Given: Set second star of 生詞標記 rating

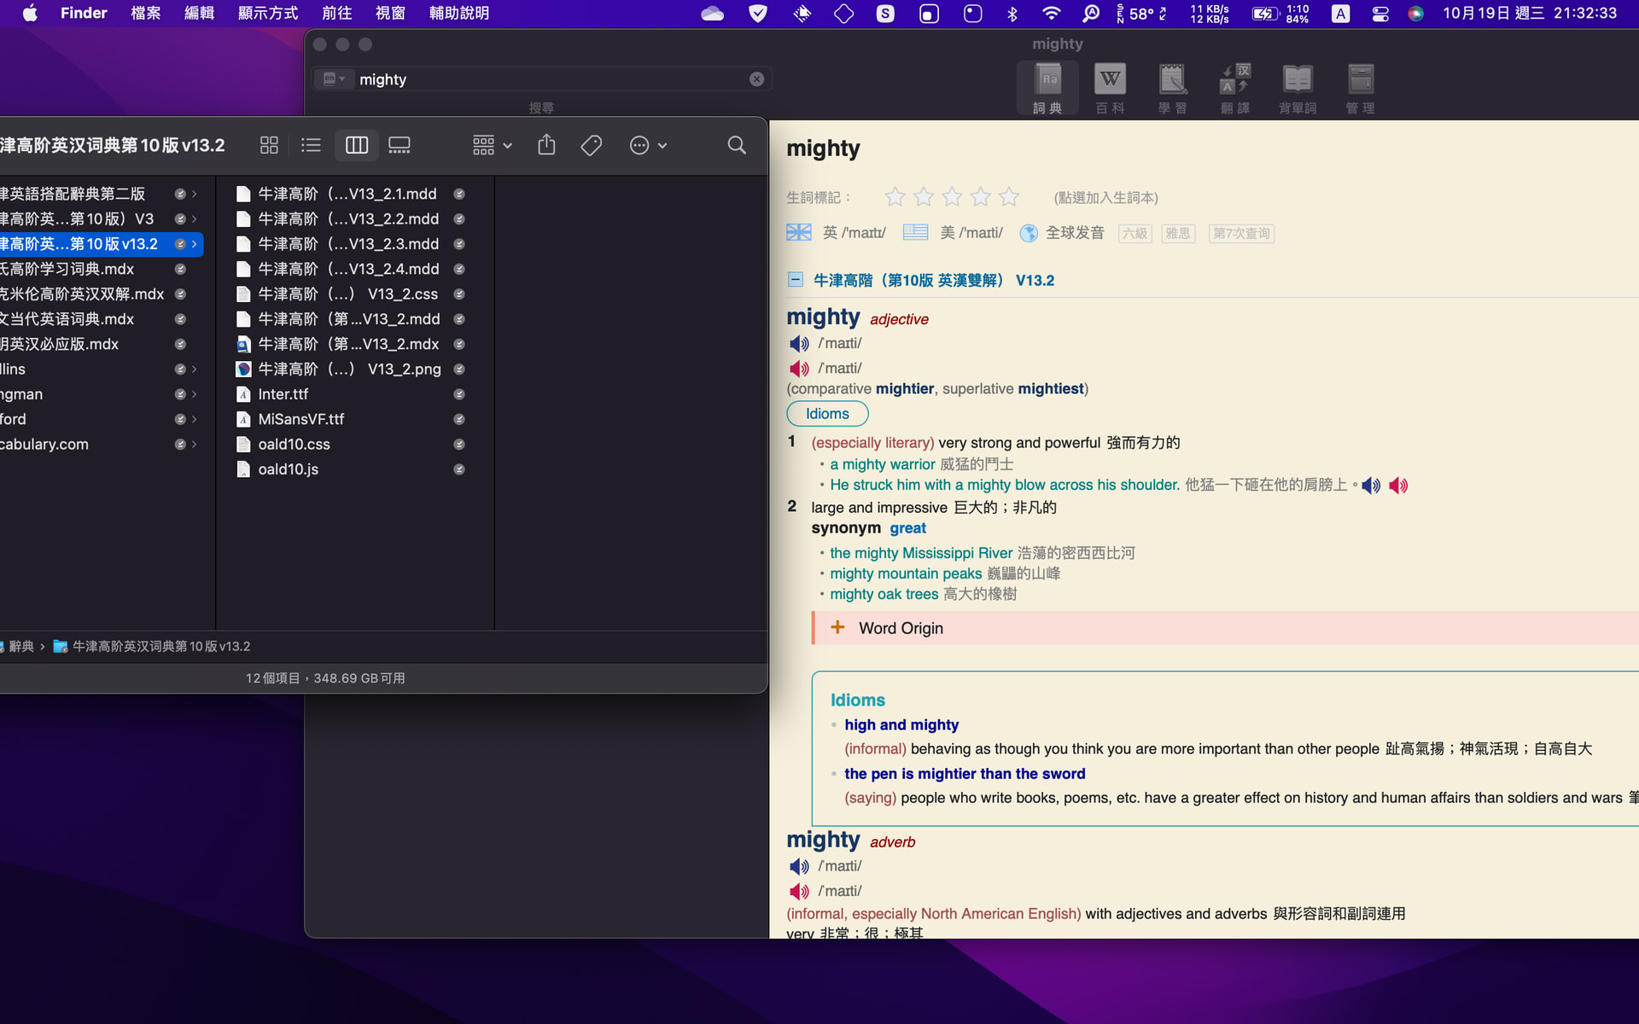Looking at the screenshot, I should [x=924, y=197].
